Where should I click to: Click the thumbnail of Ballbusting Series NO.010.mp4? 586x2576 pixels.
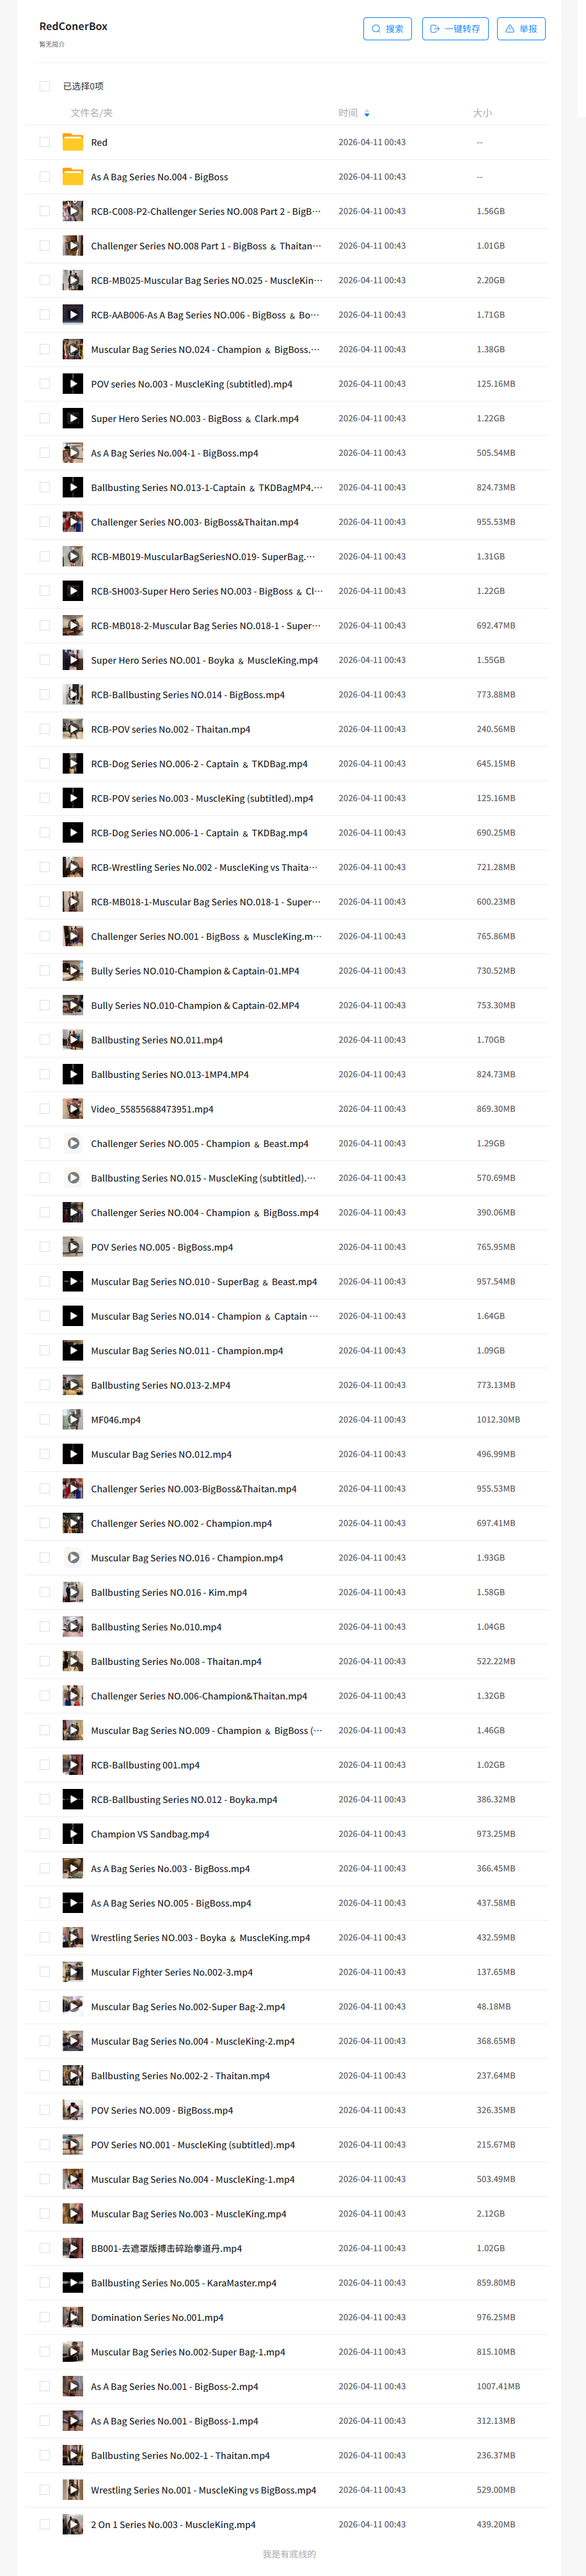point(73,1626)
